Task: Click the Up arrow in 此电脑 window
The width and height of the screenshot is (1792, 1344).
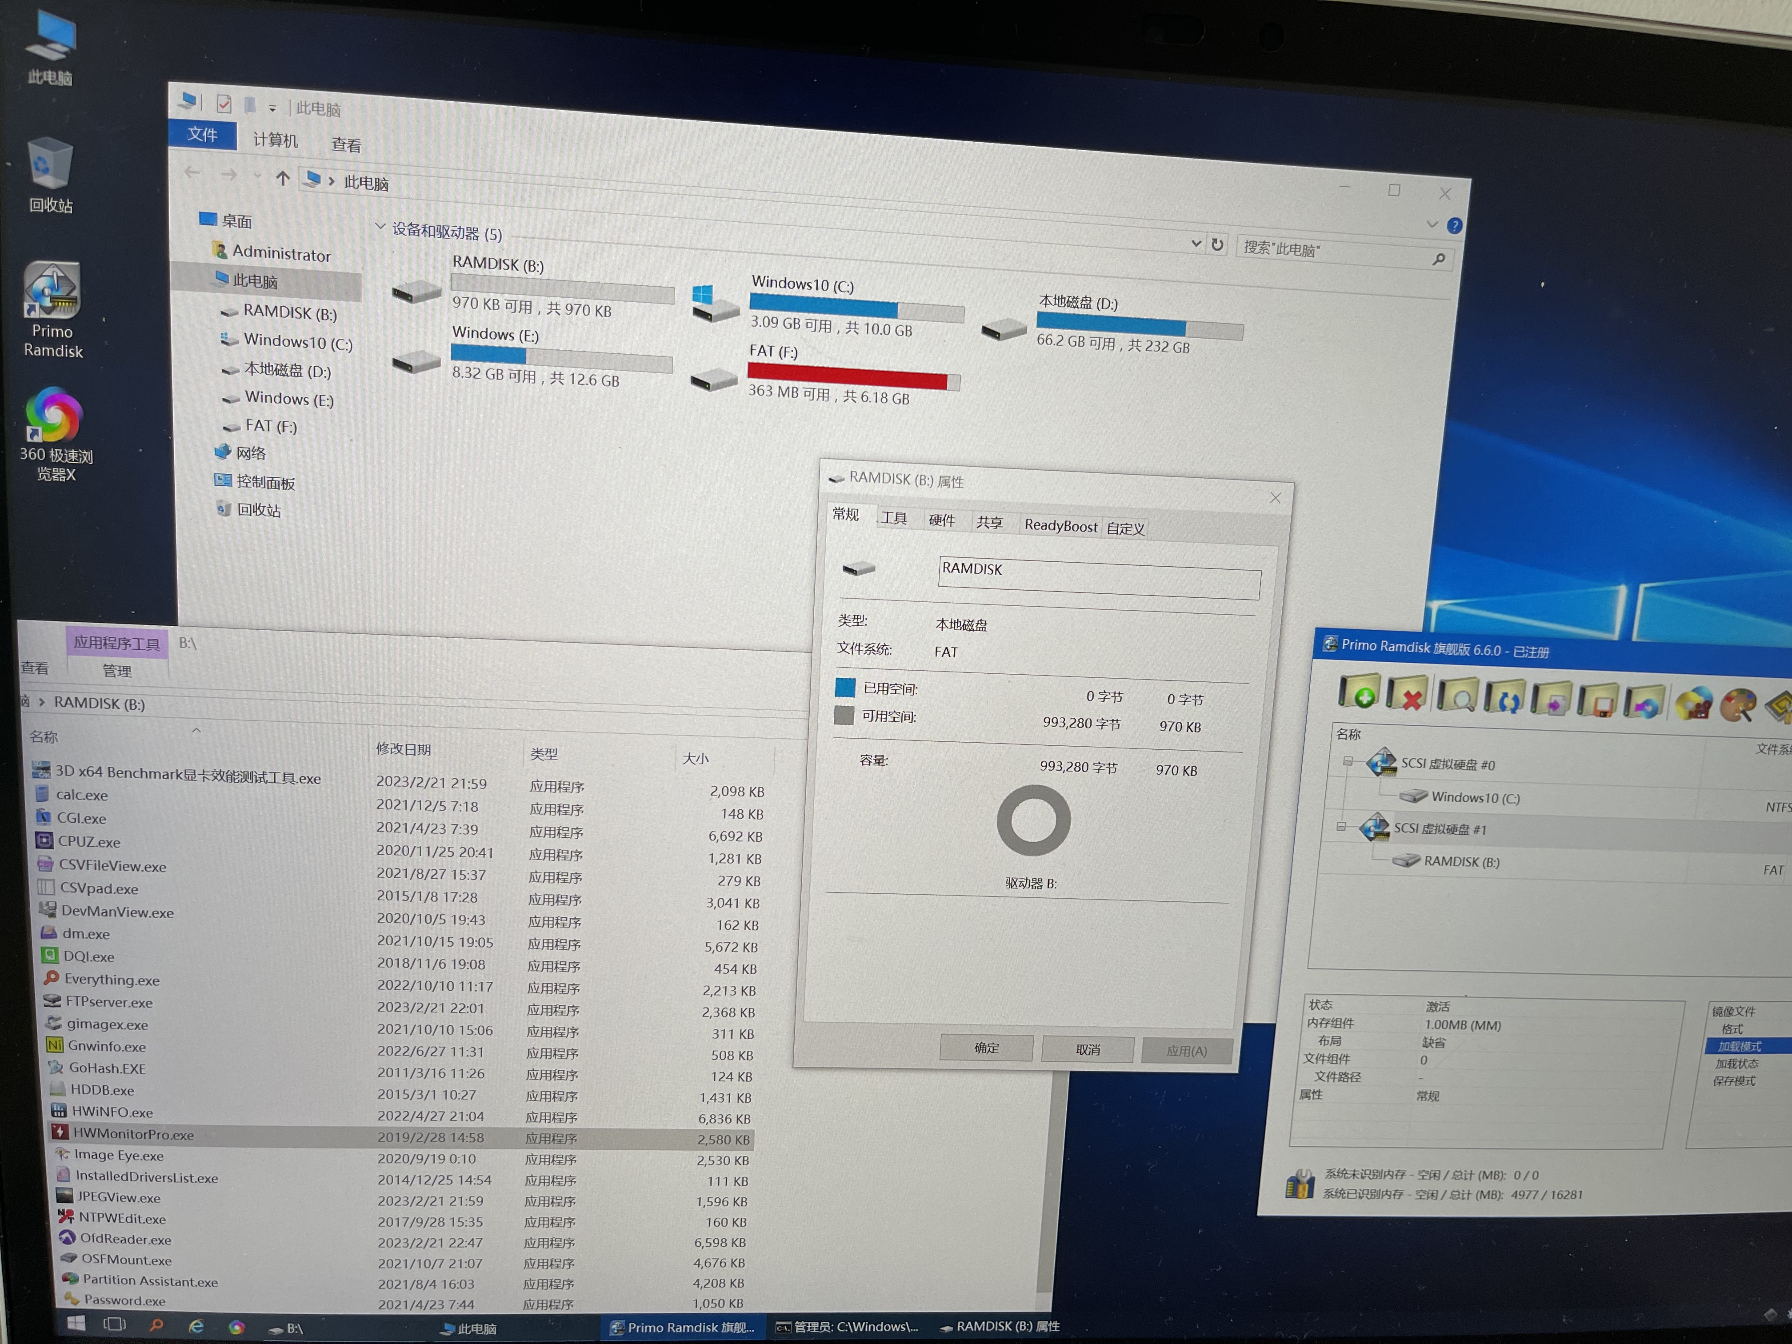Action: coord(282,177)
